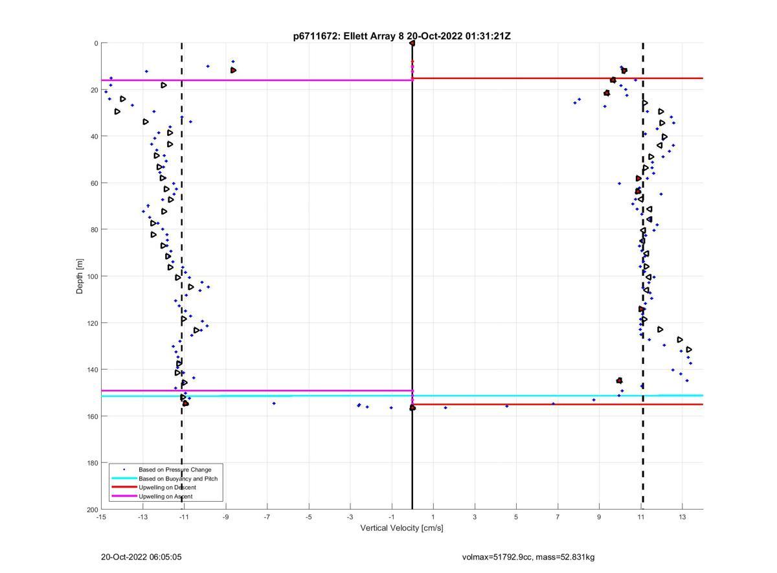
Task: Select legend entry Based on Buoyancy and Pitch
Action: click(x=178, y=478)
